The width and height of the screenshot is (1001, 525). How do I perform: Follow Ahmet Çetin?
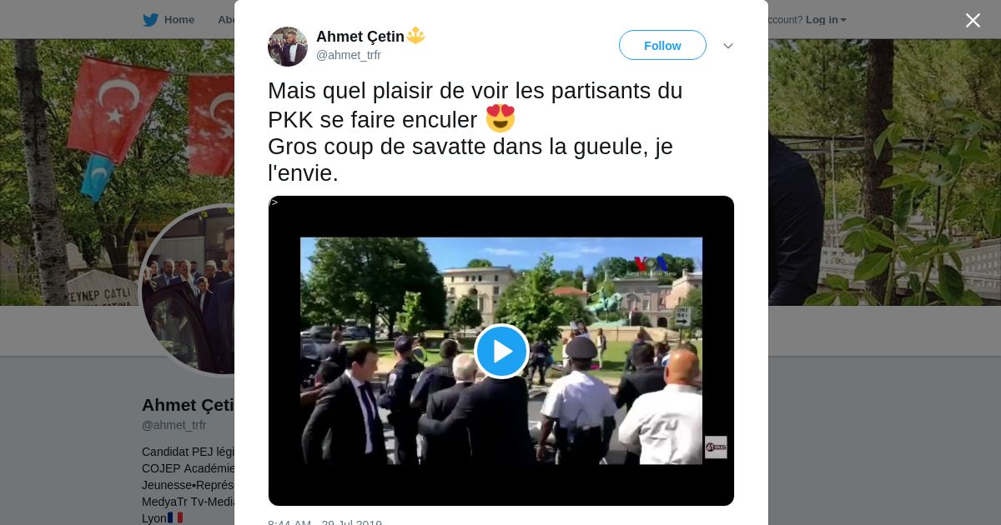tap(662, 45)
